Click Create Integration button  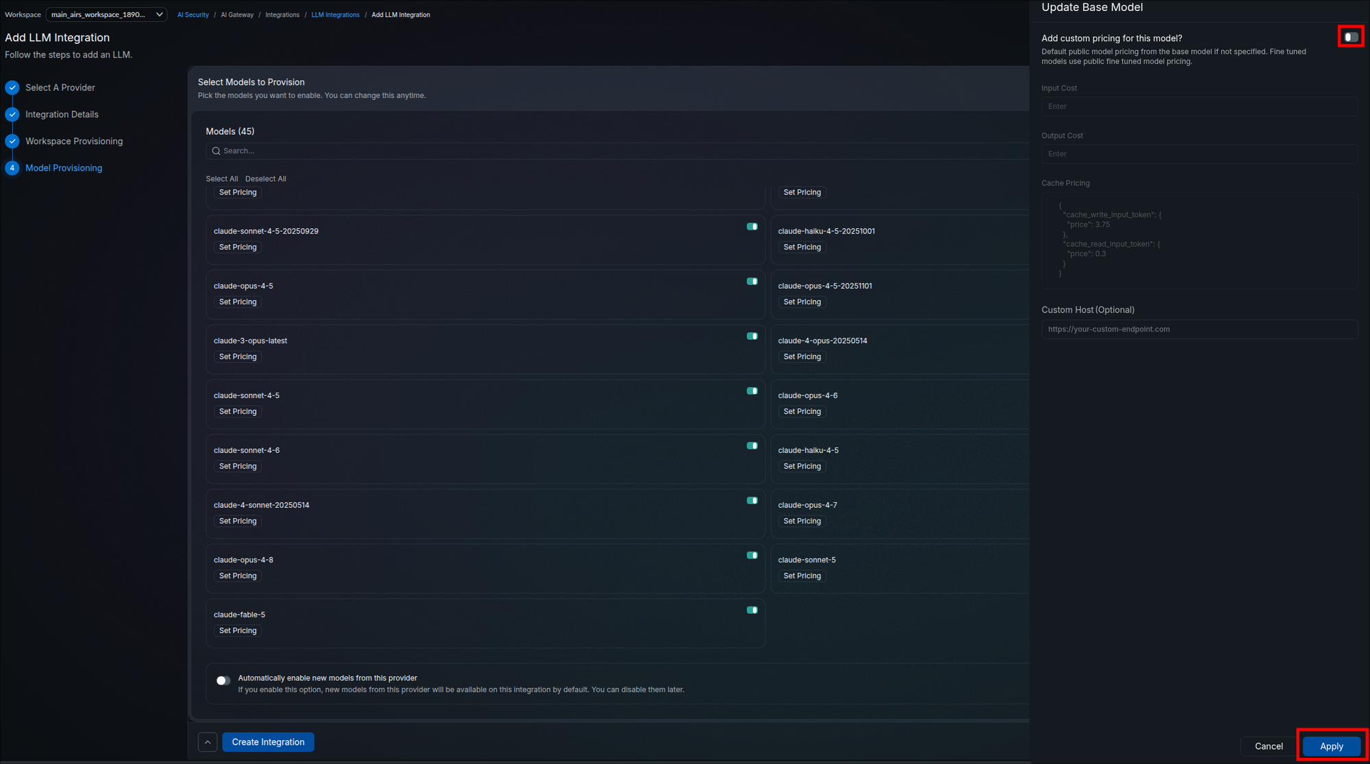pos(268,742)
